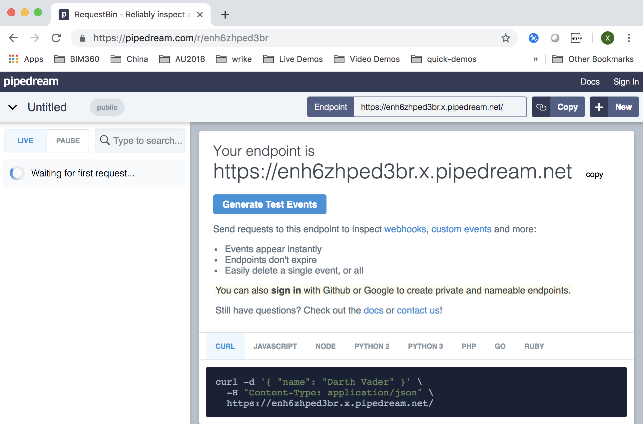This screenshot has height=424, width=643.
Task: Expand the chevron next to Untitled
Action: [13, 107]
